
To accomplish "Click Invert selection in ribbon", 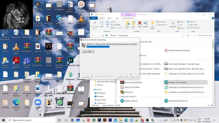I will [193, 28].
